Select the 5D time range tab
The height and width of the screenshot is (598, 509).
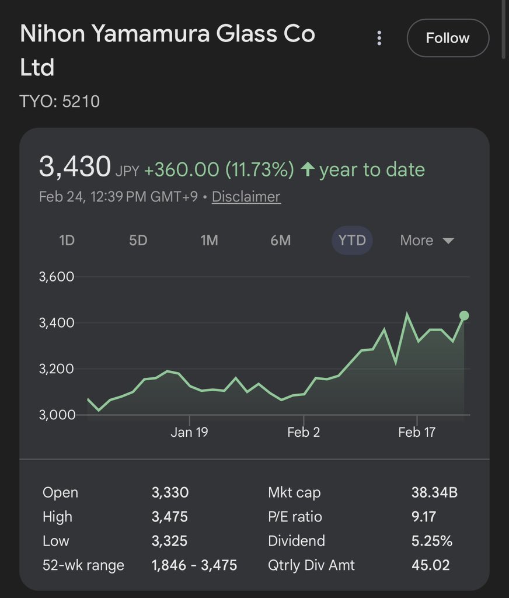(138, 241)
